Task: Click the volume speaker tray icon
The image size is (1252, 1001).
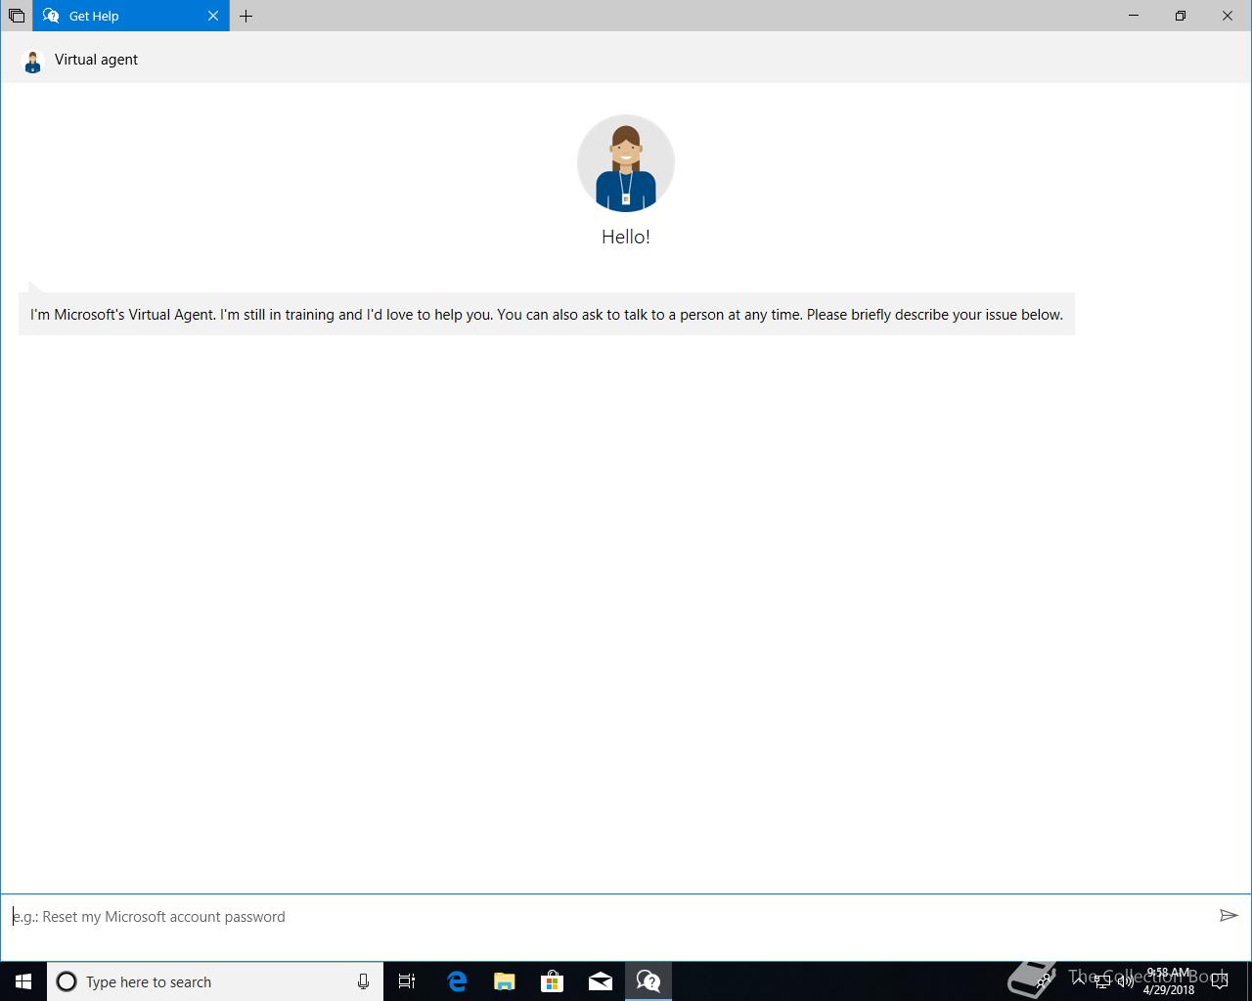Action: (1125, 981)
